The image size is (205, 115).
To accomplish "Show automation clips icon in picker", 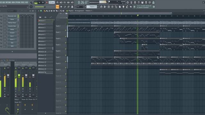I will coord(51,17).
